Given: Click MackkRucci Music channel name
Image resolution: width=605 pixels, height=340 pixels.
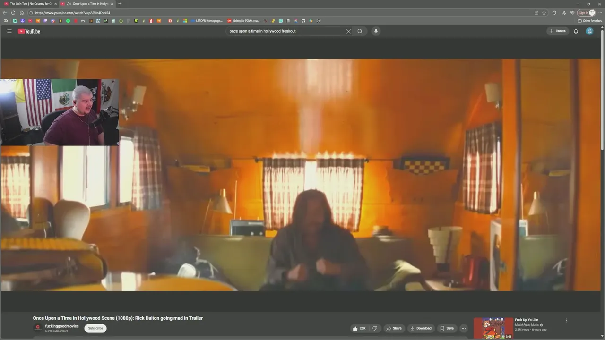Looking at the screenshot, I should tap(527, 325).
